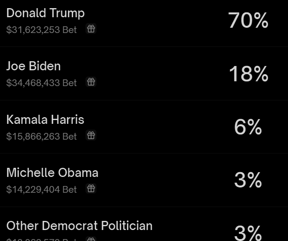
Task: Click the $14,229,404 Bet volume text
Action: [41, 189]
